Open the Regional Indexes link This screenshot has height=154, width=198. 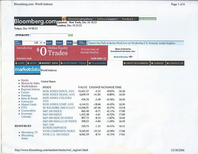pos(31,89)
